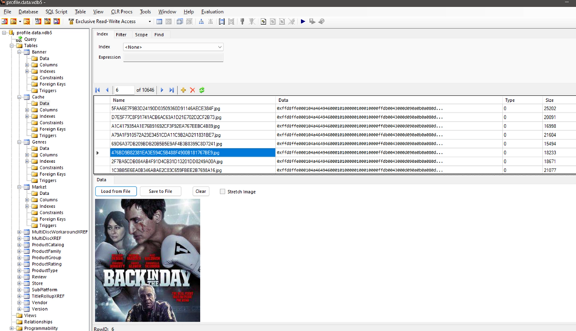Go to the previous record
This screenshot has height=331, width=576.
pos(108,90)
